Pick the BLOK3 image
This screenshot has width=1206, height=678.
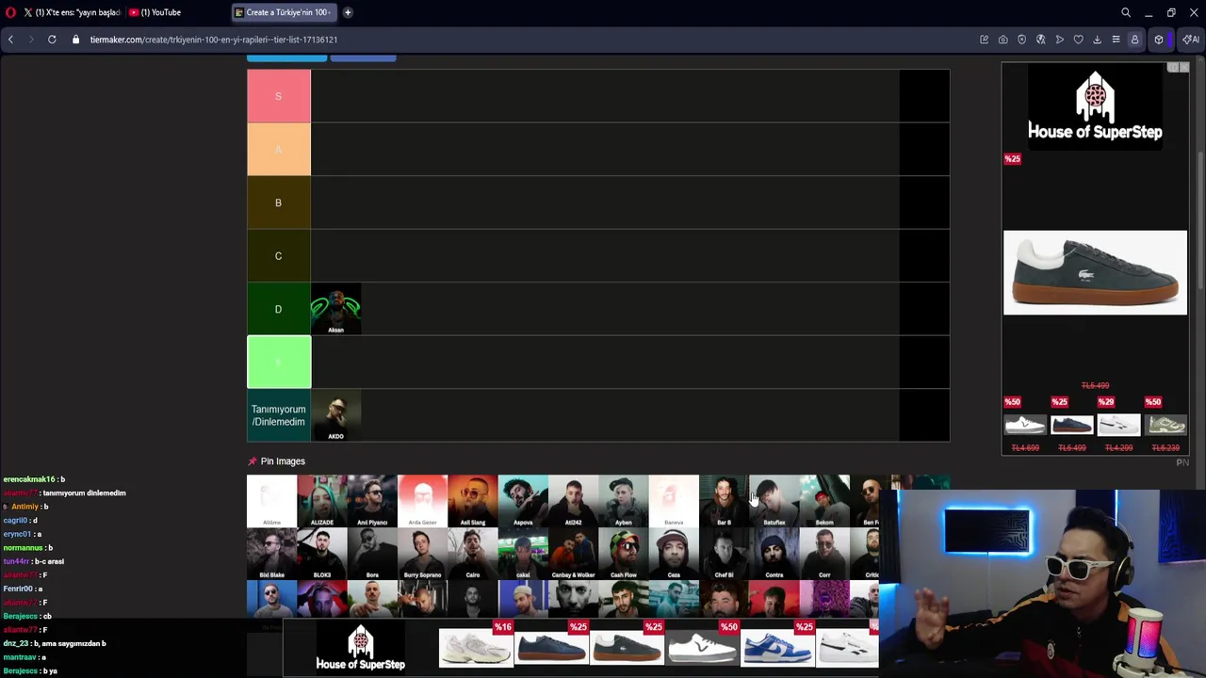click(322, 554)
